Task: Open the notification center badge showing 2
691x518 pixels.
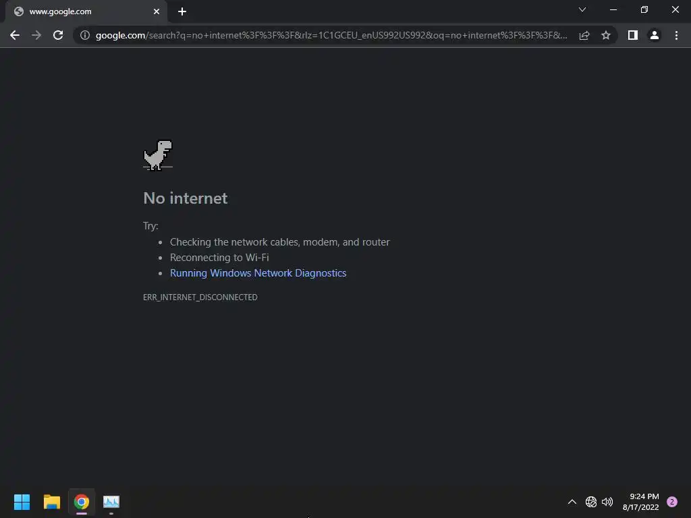Action: coord(672,502)
